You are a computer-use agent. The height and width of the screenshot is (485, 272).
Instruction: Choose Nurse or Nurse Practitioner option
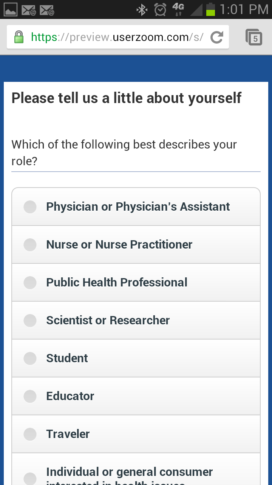click(x=30, y=245)
